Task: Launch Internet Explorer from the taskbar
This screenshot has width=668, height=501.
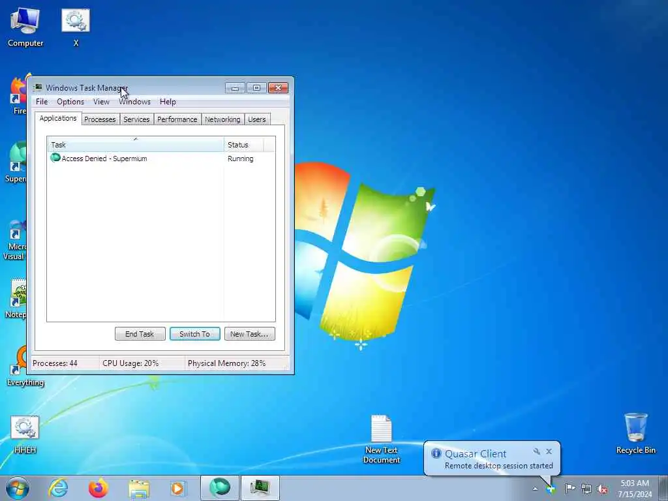Action: (58, 488)
